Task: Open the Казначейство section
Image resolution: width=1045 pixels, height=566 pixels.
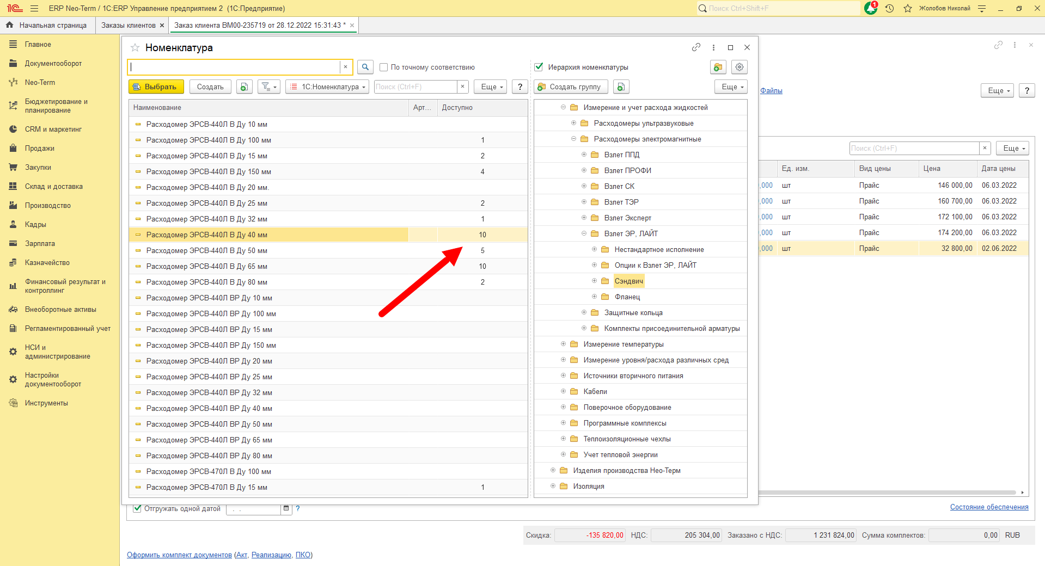Action: (47, 262)
